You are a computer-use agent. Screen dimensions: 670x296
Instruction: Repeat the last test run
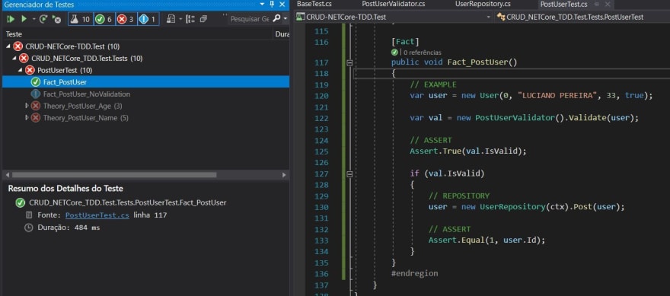(43, 19)
